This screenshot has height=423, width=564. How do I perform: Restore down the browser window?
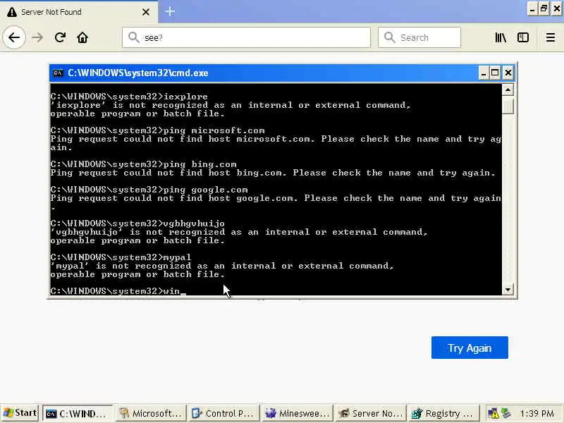544,9
